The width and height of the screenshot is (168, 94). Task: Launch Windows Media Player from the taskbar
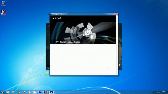tap(13, 92)
